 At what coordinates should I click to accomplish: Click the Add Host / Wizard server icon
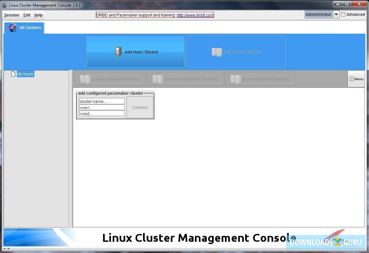point(118,52)
